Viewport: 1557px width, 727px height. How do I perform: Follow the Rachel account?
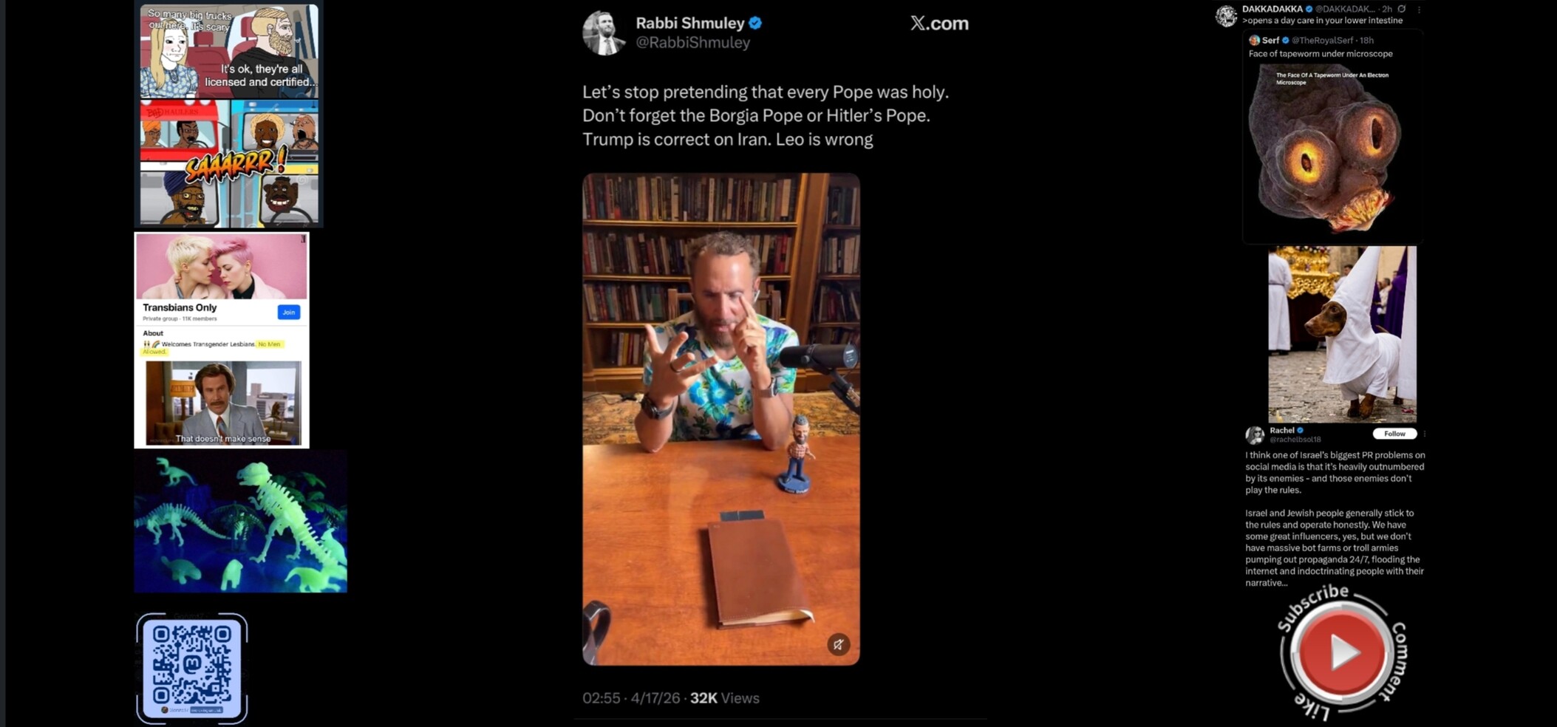pos(1394,434)
